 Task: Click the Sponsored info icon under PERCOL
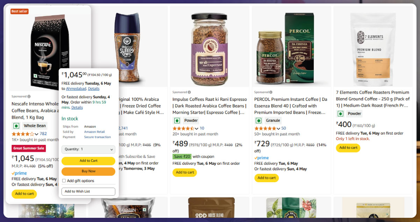point(271,92)
